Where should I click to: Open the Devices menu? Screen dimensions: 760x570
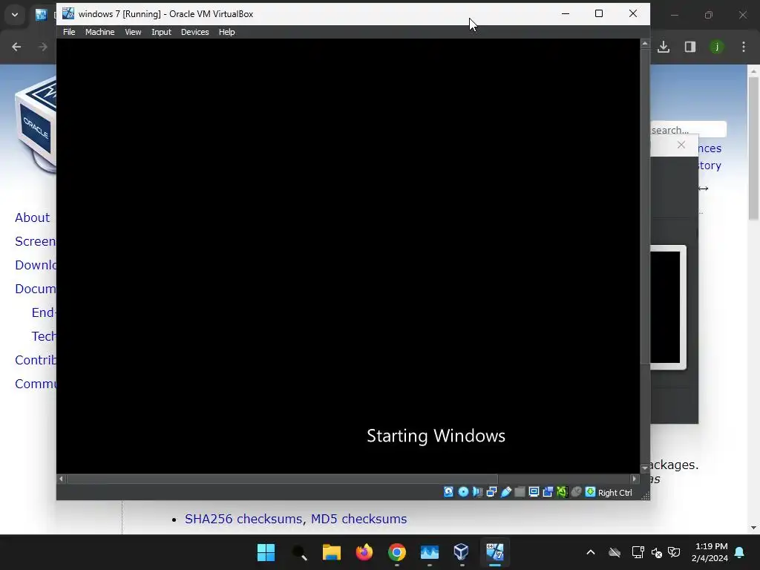[x=195, y=32]
